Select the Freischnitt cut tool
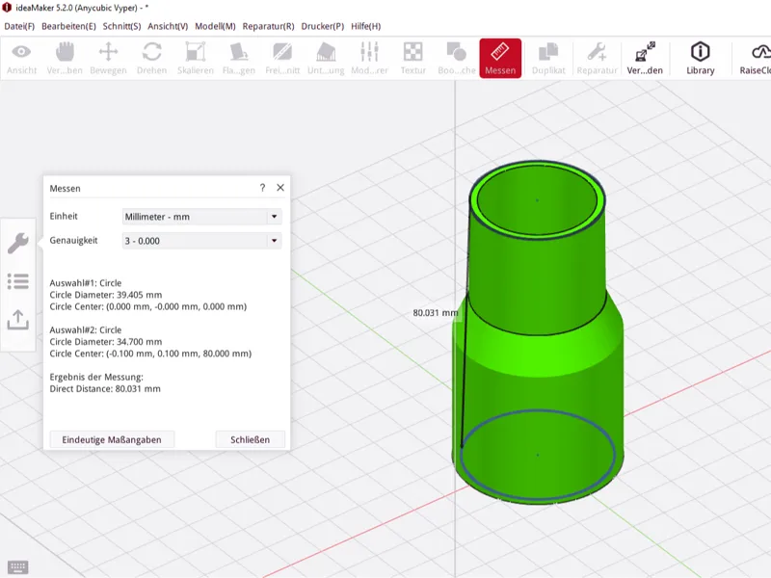Viewport: 771px width, 578px height. coord(282,59)
